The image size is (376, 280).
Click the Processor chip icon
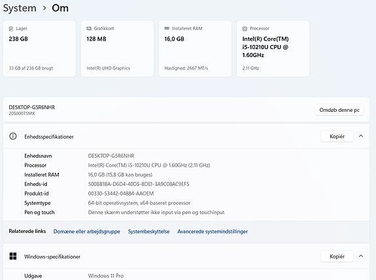coord(245,29)
